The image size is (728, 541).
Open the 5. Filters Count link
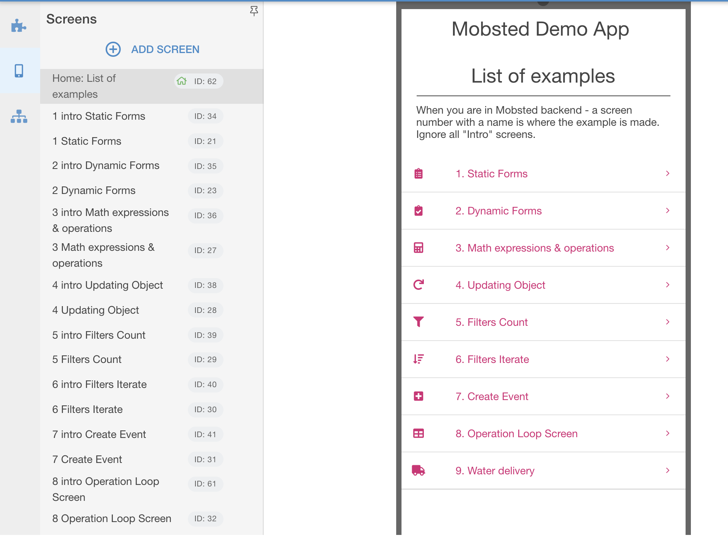pos(491,322)
